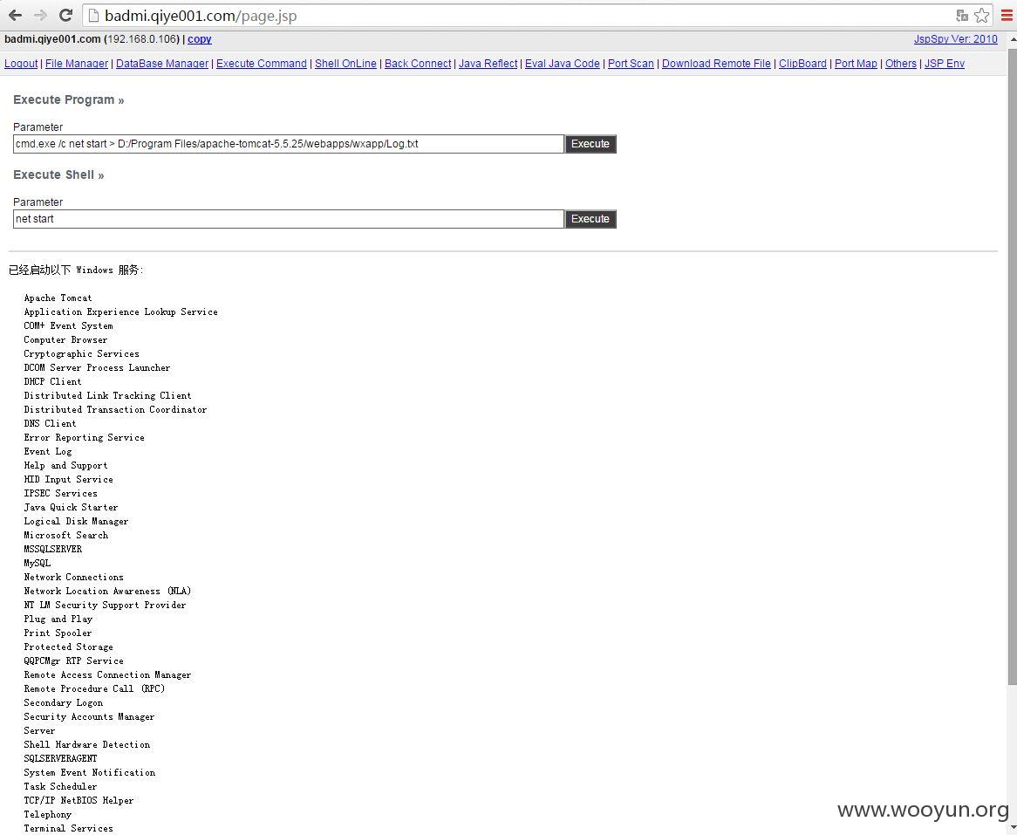Screen dimensions: 1017x835
Task: Click the 'Shell Hardware Detection' line
Action: coord(86,745)
